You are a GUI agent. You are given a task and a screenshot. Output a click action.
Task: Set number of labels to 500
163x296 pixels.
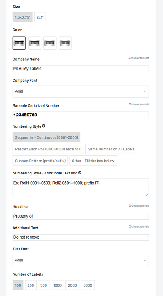(44, 285)
